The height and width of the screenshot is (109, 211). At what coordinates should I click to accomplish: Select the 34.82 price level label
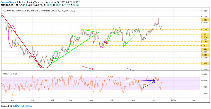(205, 20)
